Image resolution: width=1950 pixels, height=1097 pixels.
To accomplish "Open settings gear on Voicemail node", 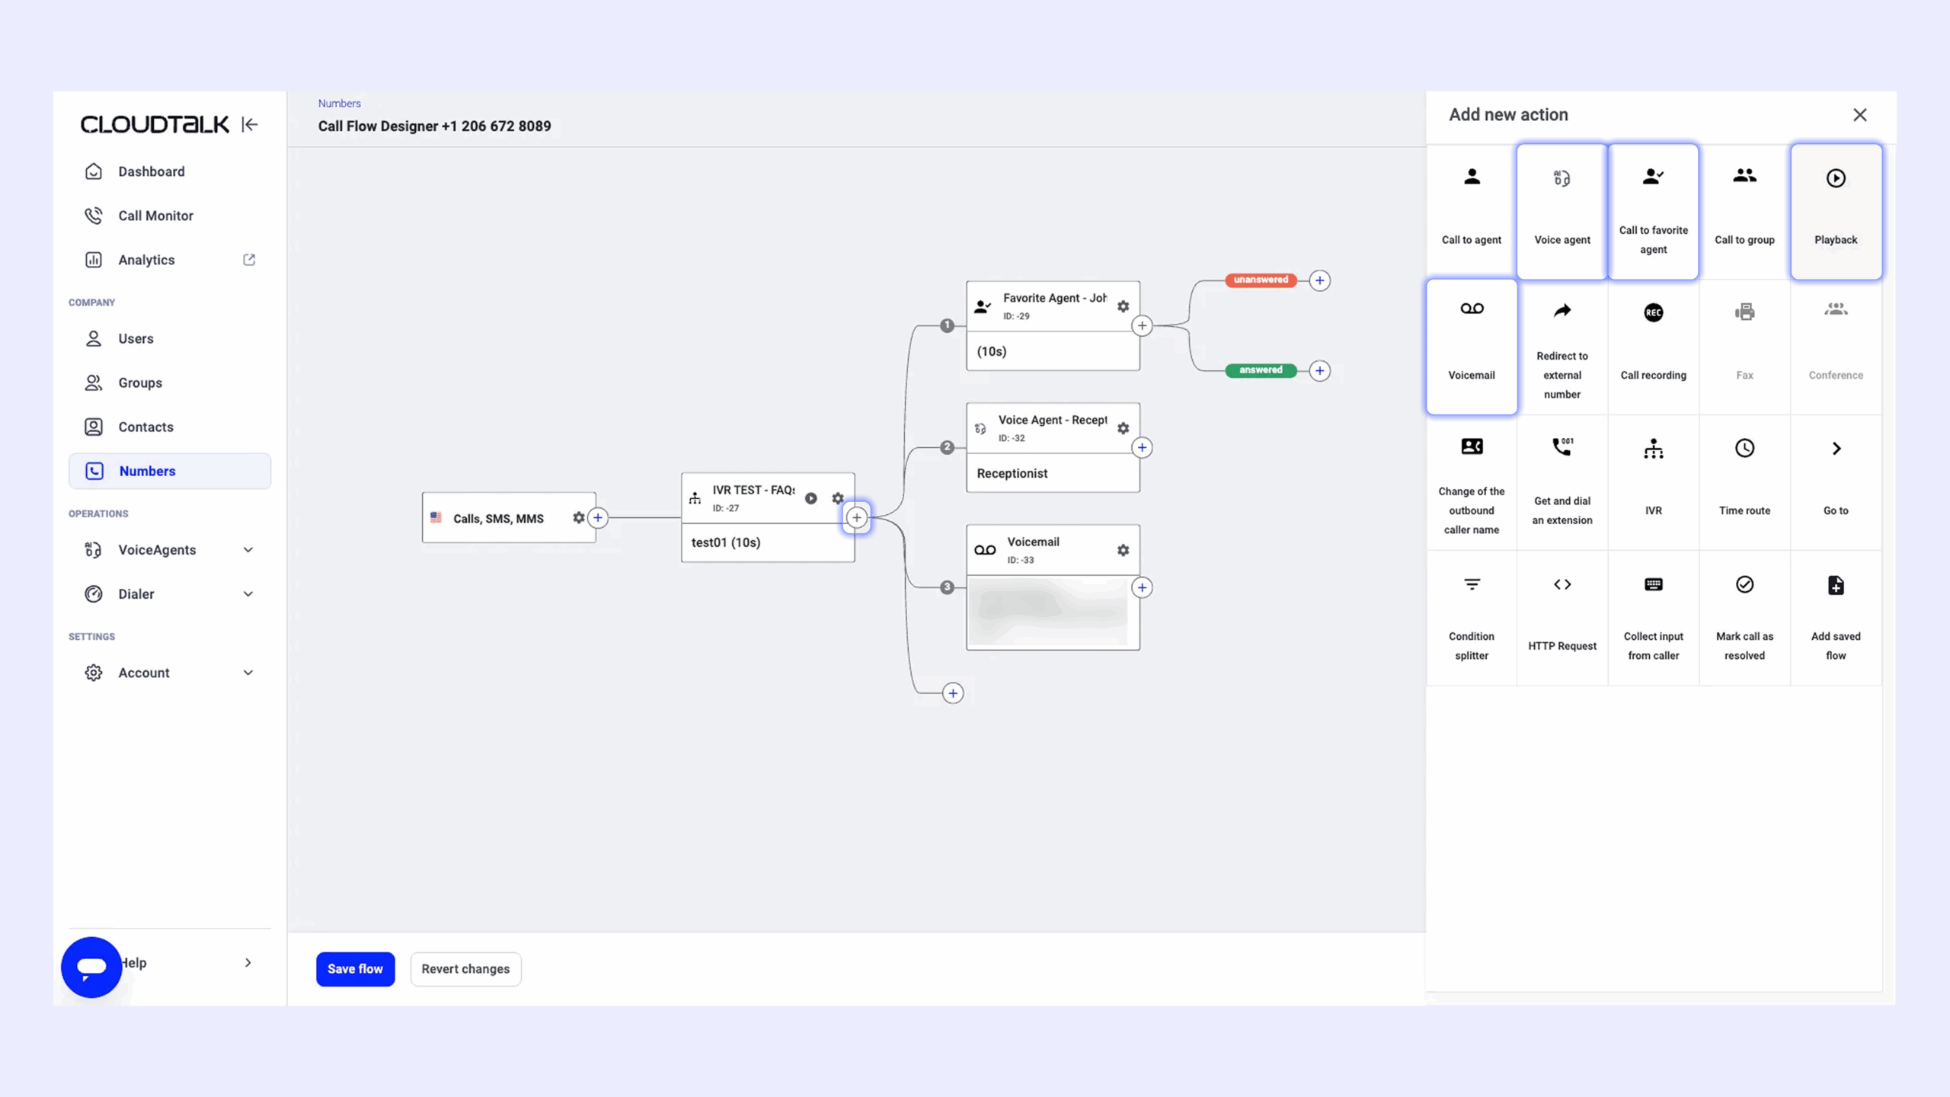I will 1123,550.
